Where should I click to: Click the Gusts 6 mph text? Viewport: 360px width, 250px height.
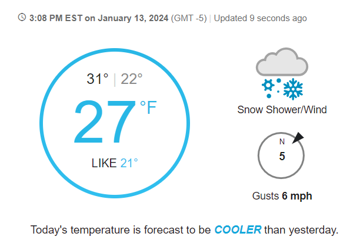(282, 196)
